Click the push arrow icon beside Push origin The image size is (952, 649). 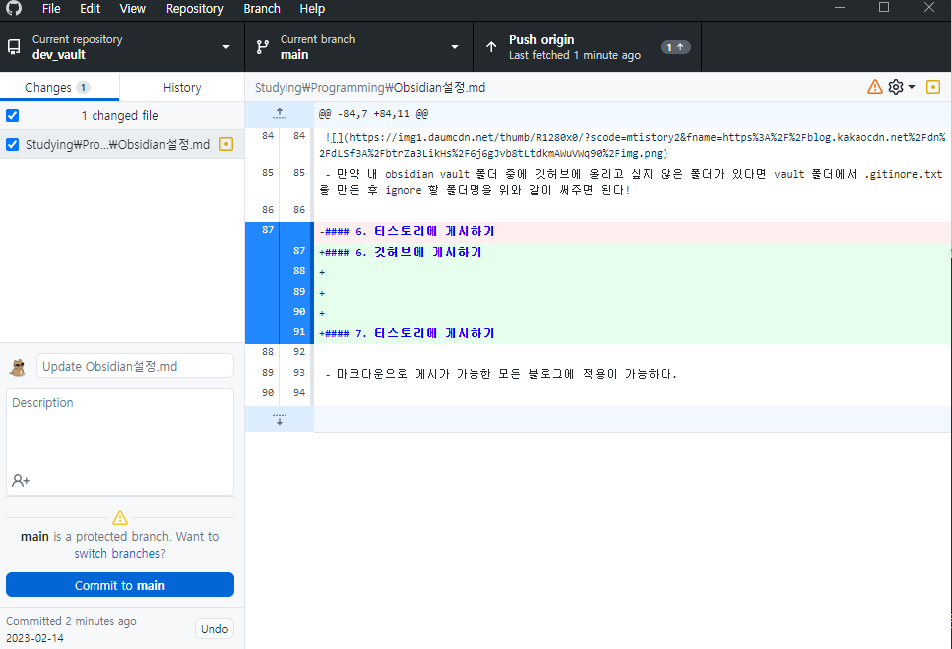pos(491,47)
